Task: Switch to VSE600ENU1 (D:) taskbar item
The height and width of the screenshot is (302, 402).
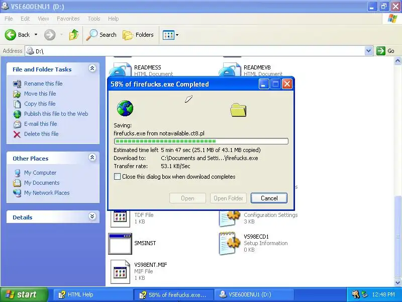Action: pyautogui.click(x=254, y=294)
